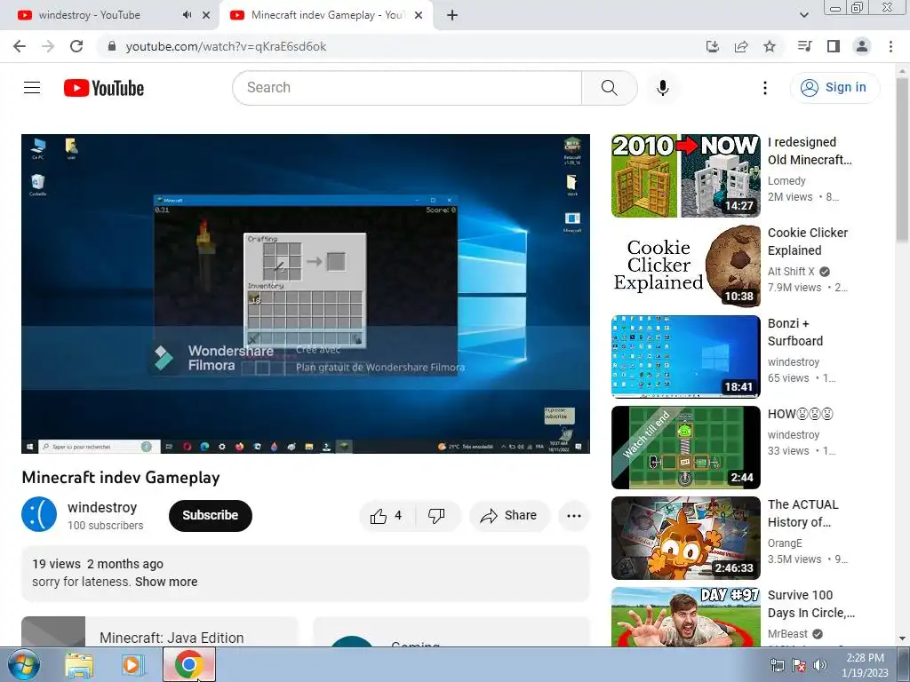Close the windestroy - YouTube tab
The width and height of the screenshot is (910, 682).
(x=206, y=15)
